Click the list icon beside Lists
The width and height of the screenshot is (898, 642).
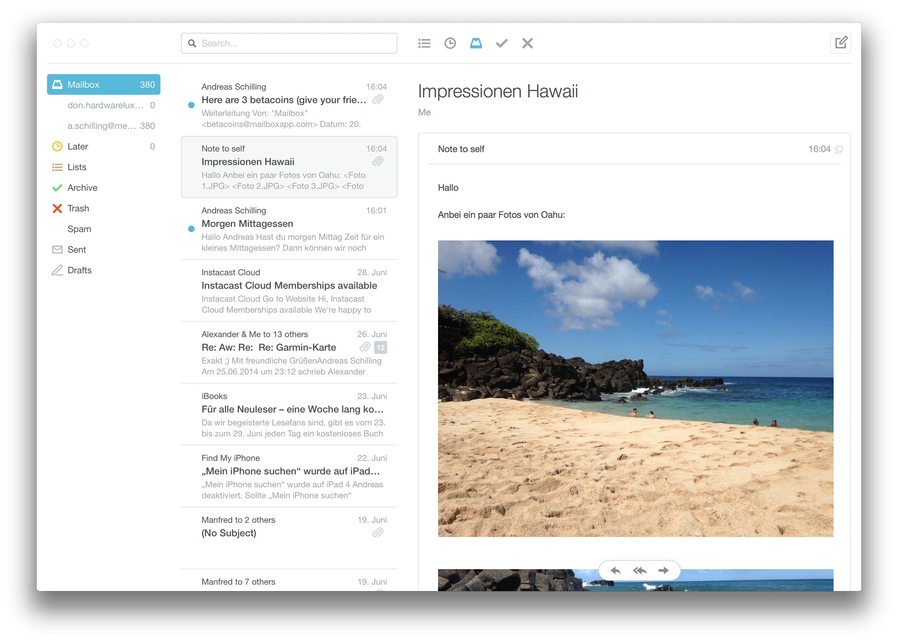pyautogui.click(x=57, y=167)
